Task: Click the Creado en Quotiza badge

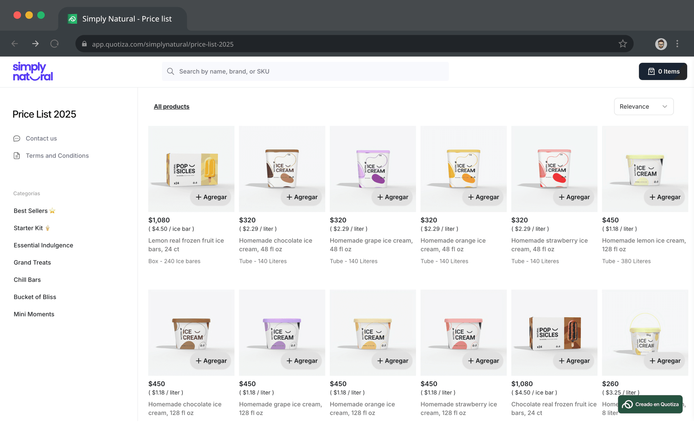Action: tap(650, 404)
